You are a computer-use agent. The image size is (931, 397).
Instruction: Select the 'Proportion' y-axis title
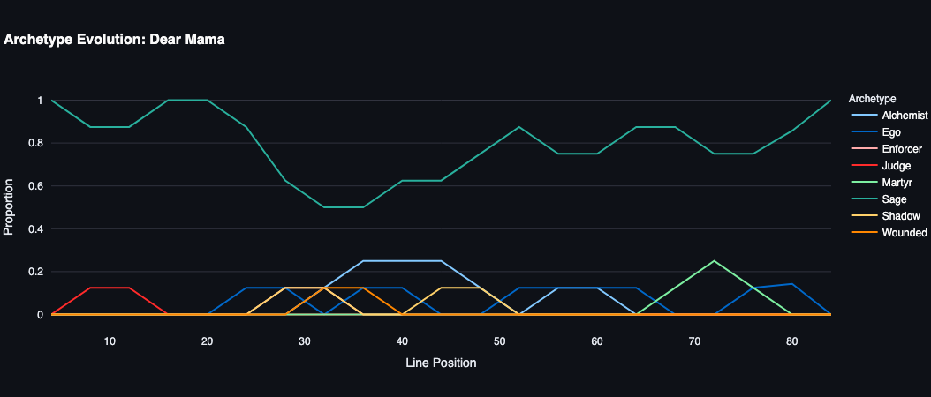9,207
